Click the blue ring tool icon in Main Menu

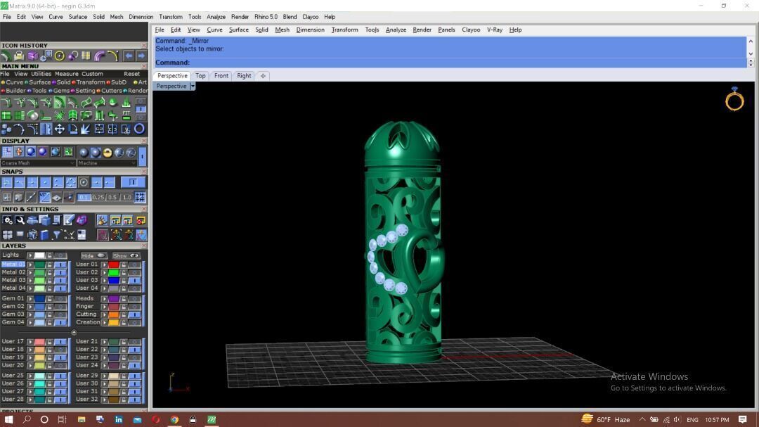click(139, 129)
